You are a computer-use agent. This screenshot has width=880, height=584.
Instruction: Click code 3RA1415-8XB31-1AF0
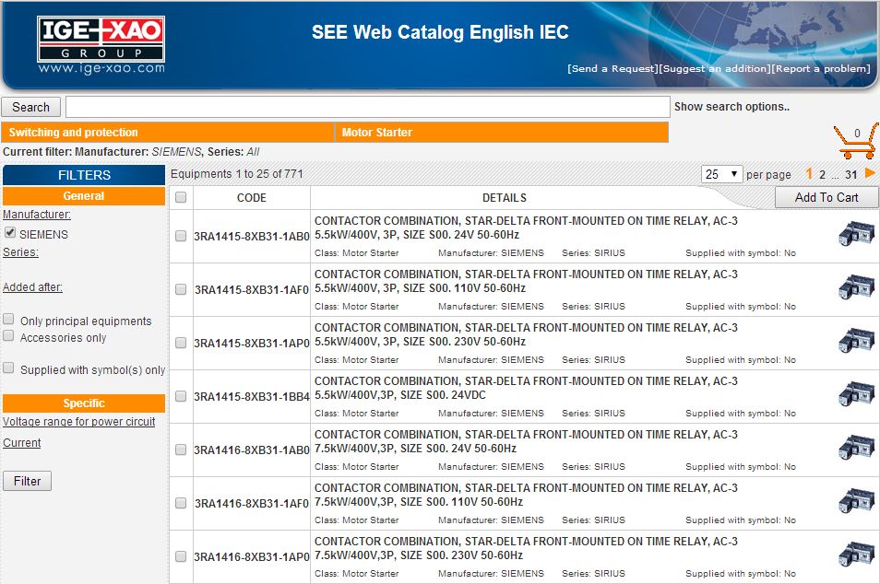(x=252, y=290)
